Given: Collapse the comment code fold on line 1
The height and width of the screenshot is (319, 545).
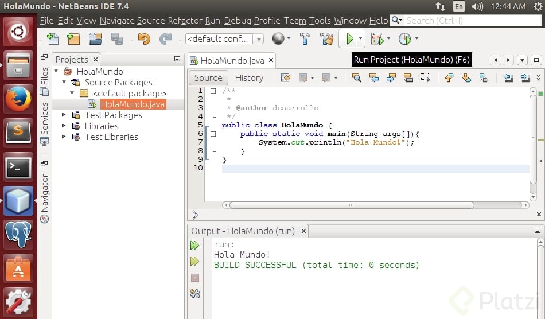Looking at the screenshot, I should (213, 91).
